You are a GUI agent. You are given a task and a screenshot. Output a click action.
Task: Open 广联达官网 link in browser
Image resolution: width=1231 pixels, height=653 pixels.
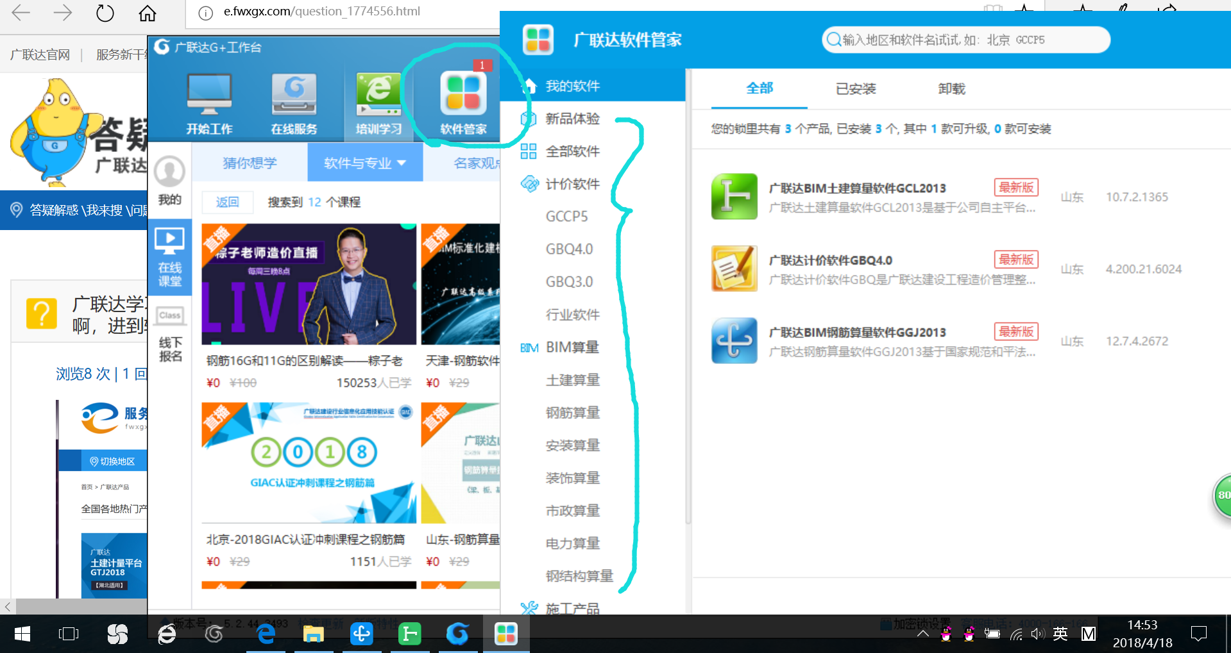point(40,54)
